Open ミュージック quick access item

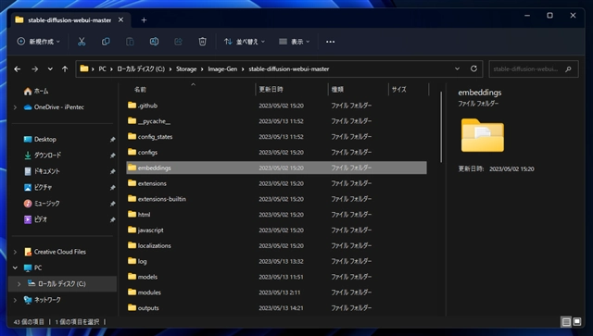pyautogui.click(x=42, y=204)
